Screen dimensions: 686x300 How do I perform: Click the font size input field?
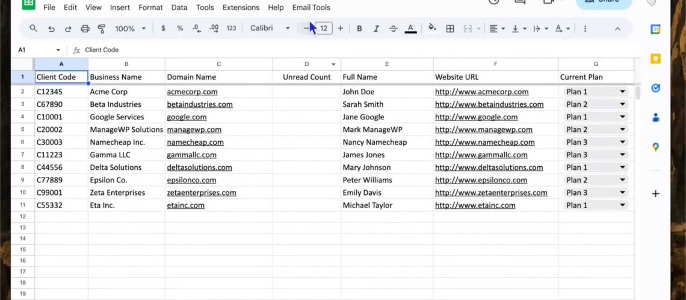pos(324,29)
